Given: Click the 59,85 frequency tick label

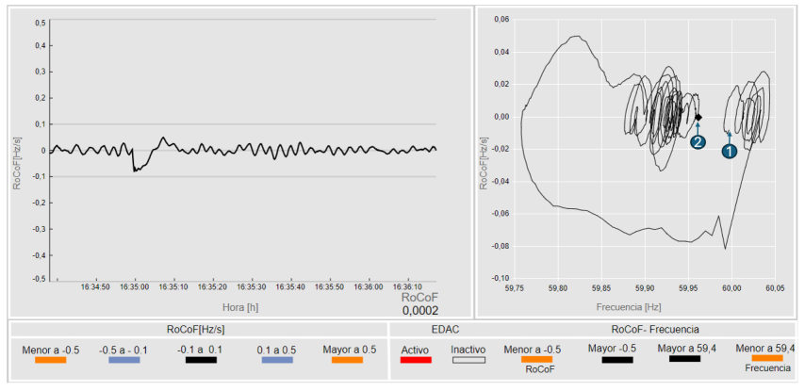Looking at the screenshot, I should point(601,287).
